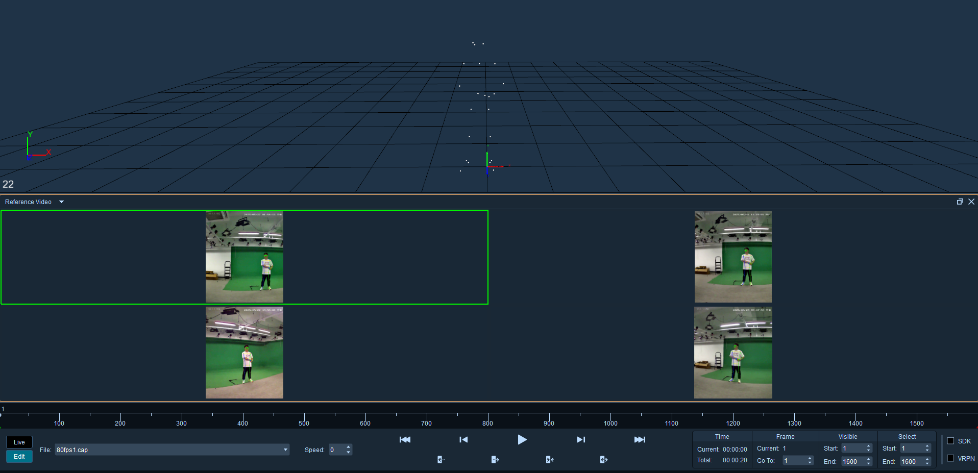Select the green-outlined top-left reference video
This screenshot has height=473, width=978.
click(x=244, y=257)
